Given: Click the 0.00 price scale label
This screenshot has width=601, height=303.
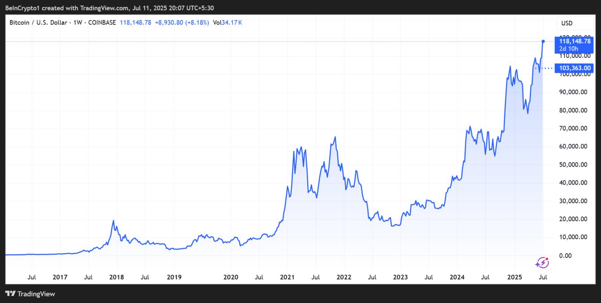Looking at the screenshot, I should (x=566, y=255).
